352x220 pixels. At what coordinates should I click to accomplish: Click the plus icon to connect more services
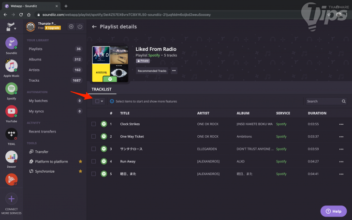pyautogui.click(x=11, y=199)
